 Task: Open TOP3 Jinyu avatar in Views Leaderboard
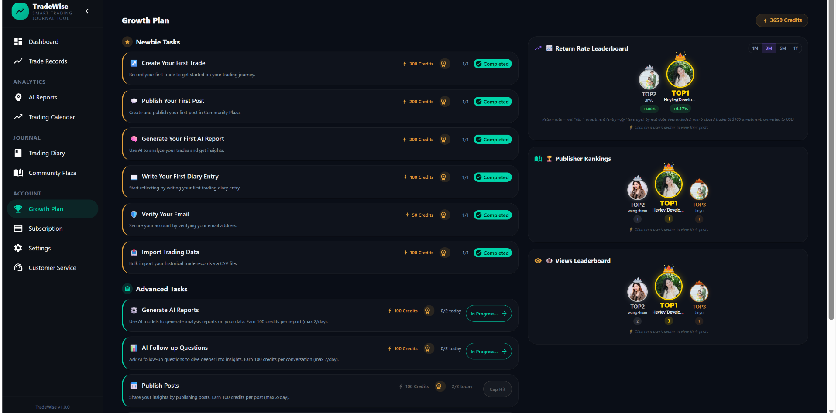click(x=699, y=293)
